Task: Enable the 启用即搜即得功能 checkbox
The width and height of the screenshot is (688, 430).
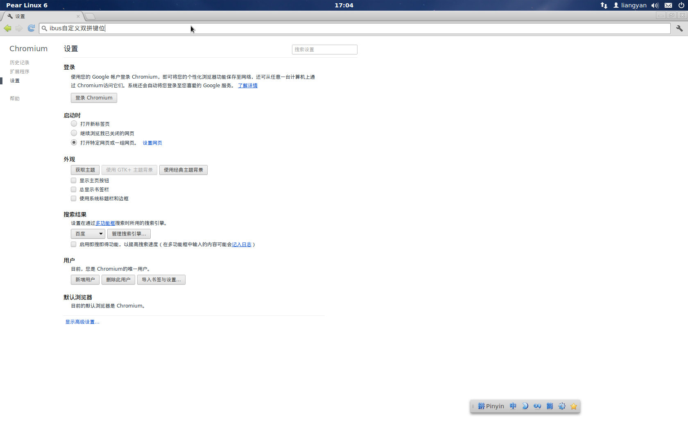Action: (74, 244)
